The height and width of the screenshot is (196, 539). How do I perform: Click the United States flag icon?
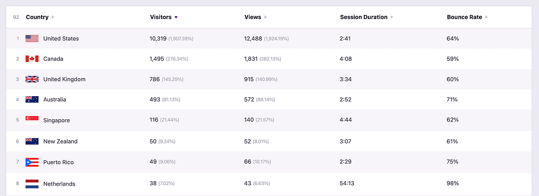32,38
